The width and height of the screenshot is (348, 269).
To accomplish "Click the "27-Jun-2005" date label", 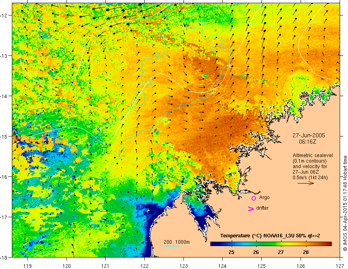I will (309, 135).
